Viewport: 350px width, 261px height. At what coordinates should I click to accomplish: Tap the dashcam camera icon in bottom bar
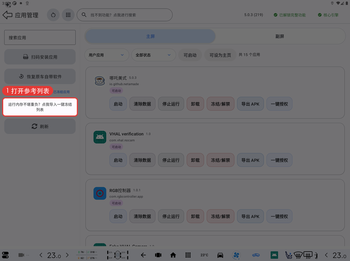pos(21,255)
